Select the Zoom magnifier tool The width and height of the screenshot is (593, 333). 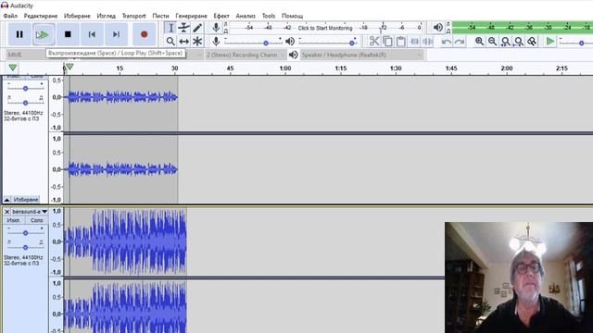tap(170, 41)
